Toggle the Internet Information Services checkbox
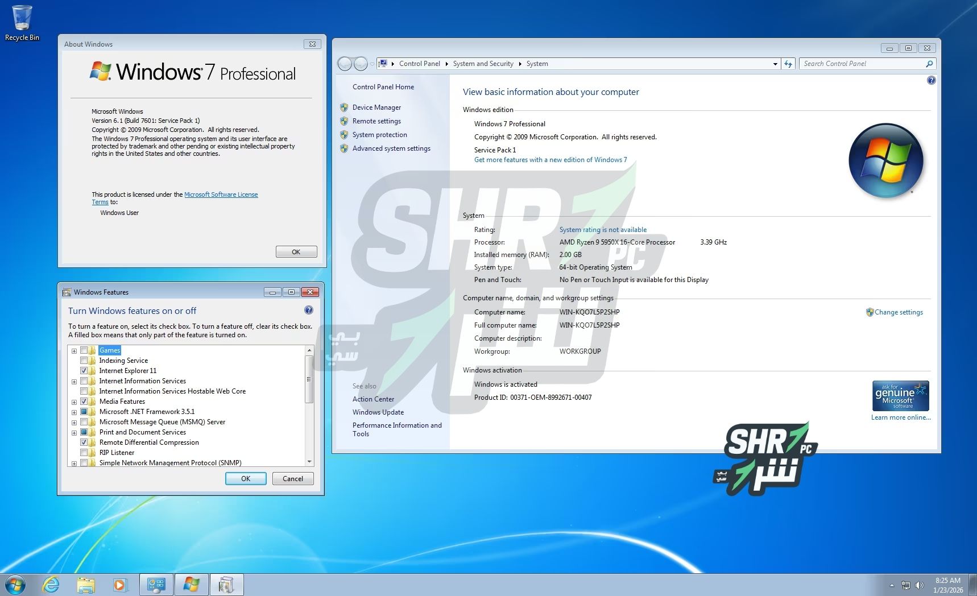977x596 pixels. click(x=84, y=381)
